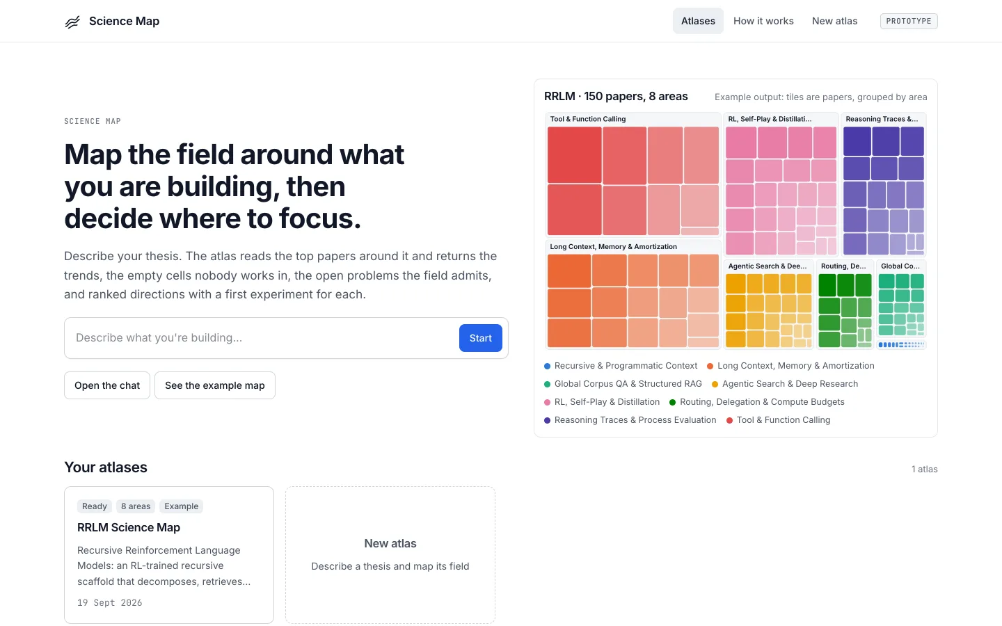Click the blue Recursive & Programmatic Context legend dot
1002x626 pixels.
pos(547,366)
